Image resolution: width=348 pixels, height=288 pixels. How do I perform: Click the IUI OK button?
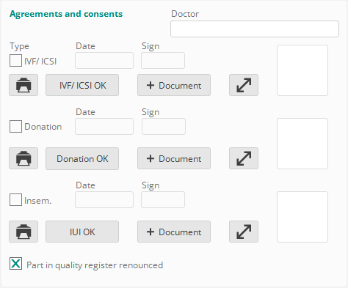[82, 232]
